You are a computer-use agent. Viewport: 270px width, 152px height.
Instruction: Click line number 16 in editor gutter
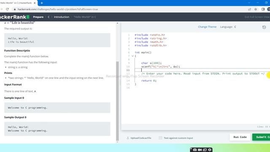128,88
